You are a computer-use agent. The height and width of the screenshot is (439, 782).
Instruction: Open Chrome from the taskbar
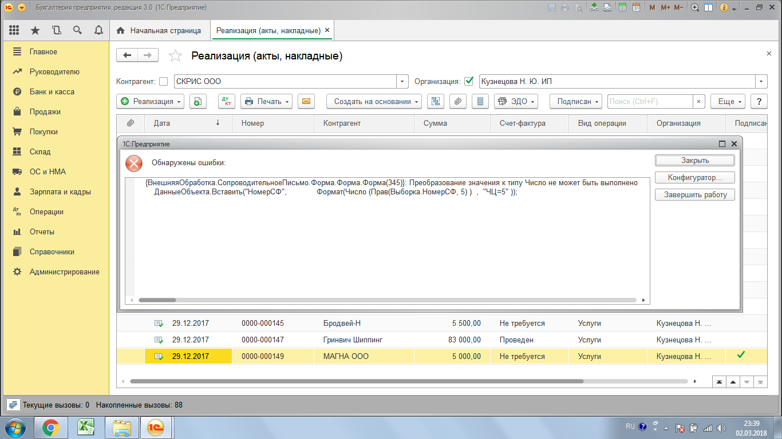click(51, 428)
